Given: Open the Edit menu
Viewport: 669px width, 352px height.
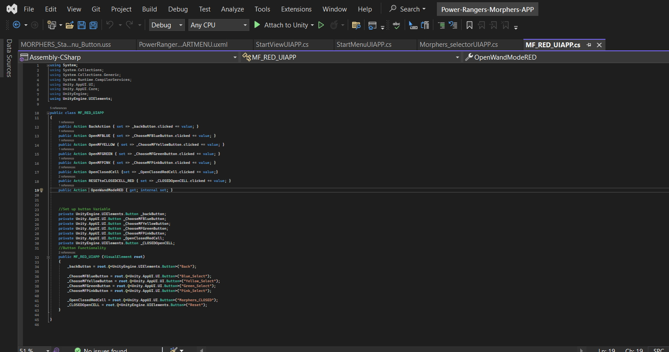Looking at the screenshot, I should tap(51, 9).
